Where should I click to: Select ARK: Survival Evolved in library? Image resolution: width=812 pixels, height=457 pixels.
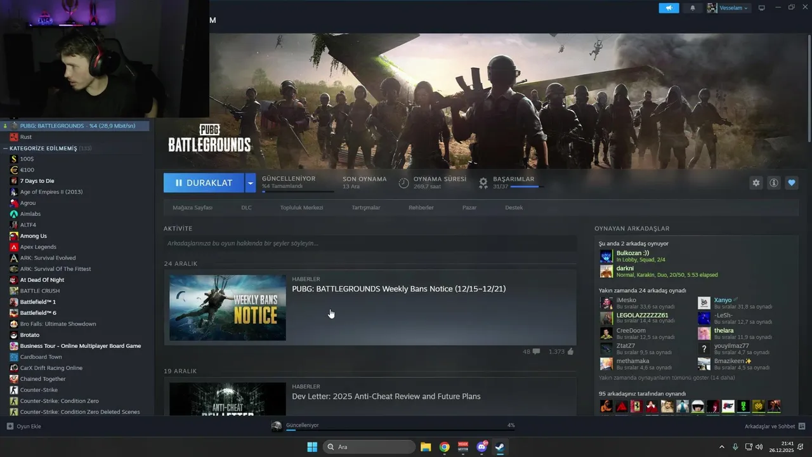tap(48, 258)
